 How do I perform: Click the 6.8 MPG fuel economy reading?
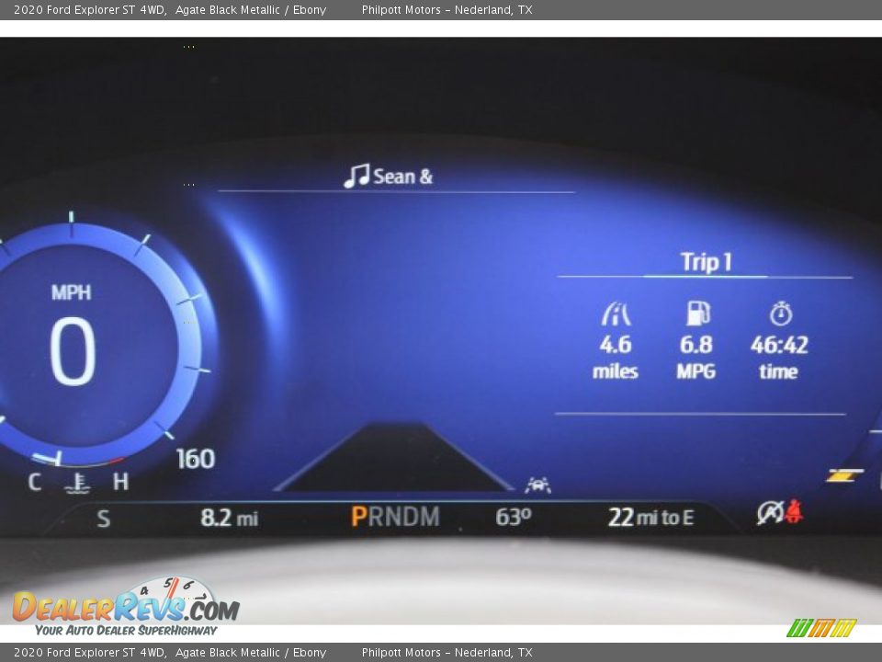tap(695, 345)
